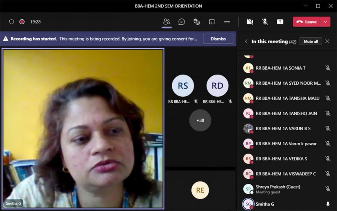
Task: Collapse the In this meeting section chevron
Action: pyautogui.click(x=246, y=41)
